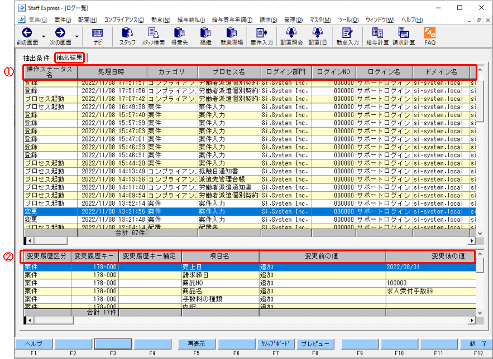Image resolution: width=493 pixels, height=359 pixels.
Task: Open the ヘルプ(H) menu
Action: [x=412, y=20]
